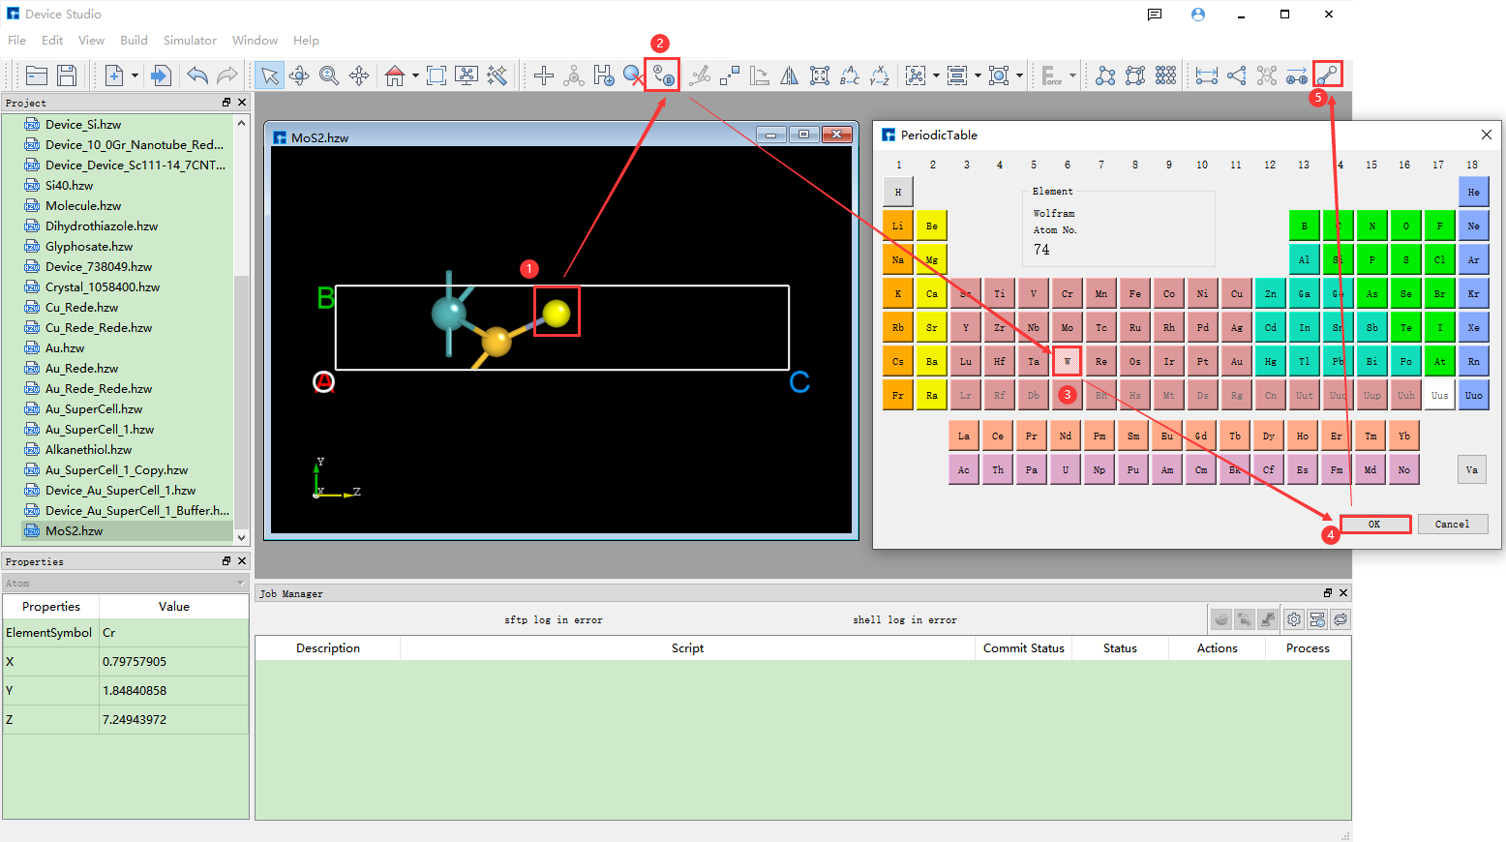This screenshot has height=842, width=1506.
Task: Select the Add atom plus tool
Action: point(544,75)
